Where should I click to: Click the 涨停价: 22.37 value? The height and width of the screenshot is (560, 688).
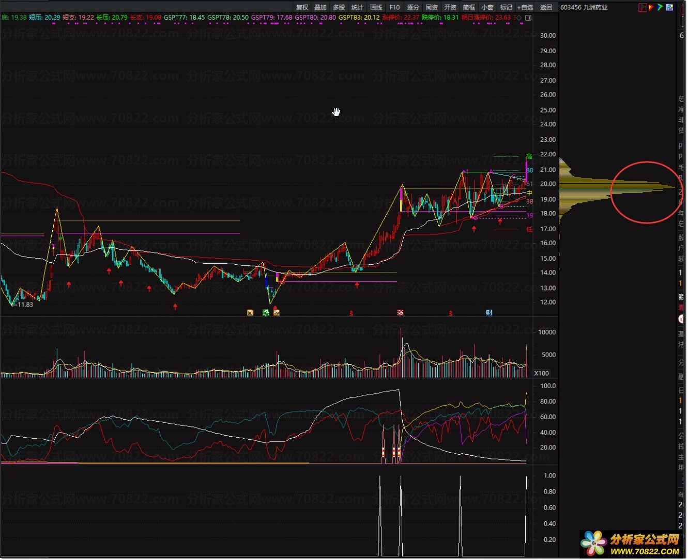pos(401,18)
